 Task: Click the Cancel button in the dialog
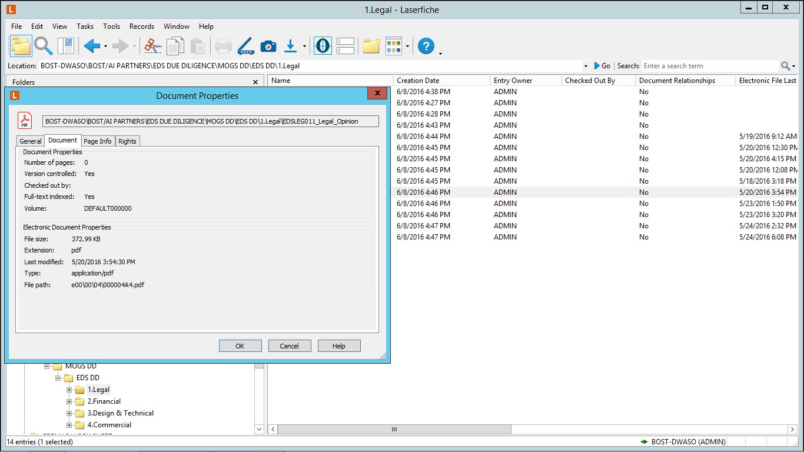coord(289,346)
